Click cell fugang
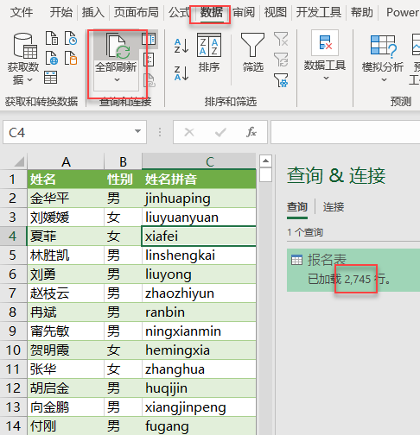 point(199,426)
